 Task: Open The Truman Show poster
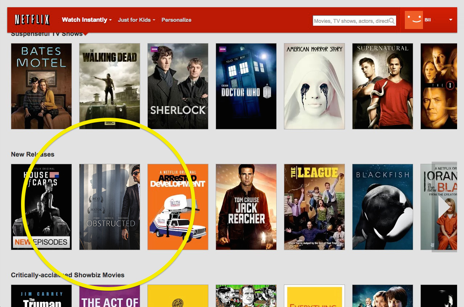[41, 296]
